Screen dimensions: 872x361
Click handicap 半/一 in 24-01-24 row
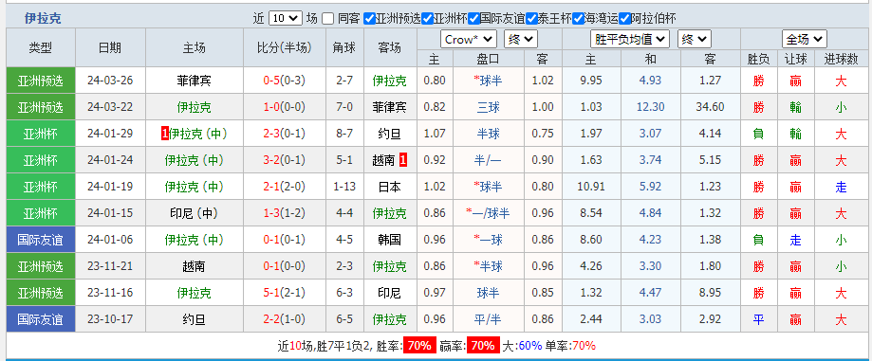coord(489,160)
